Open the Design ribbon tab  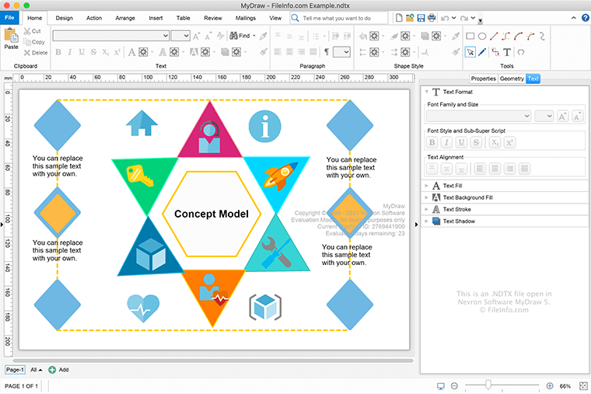pyautogui.click(x=64, y=17)
